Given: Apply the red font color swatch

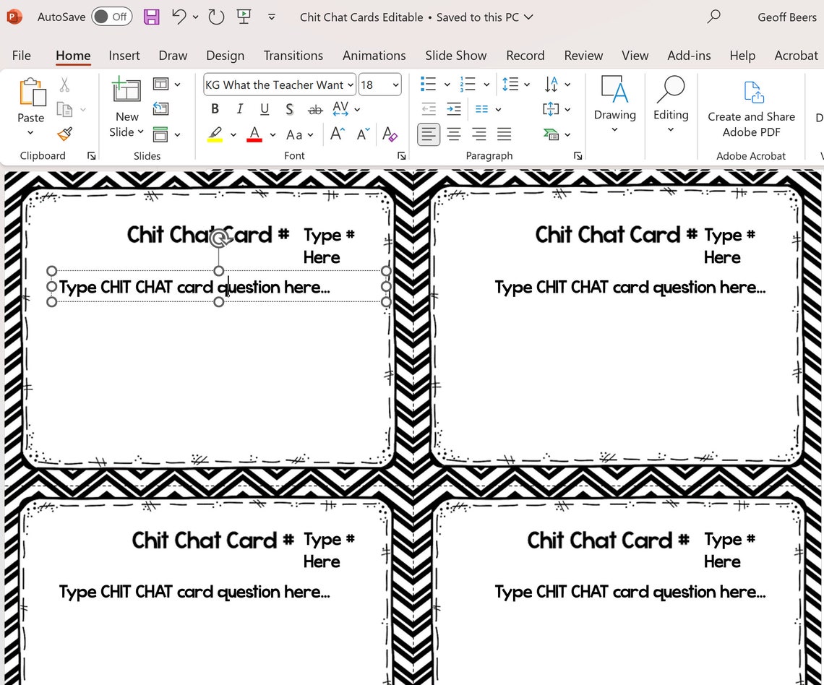Looking at the screenshot, I should 254,134.
